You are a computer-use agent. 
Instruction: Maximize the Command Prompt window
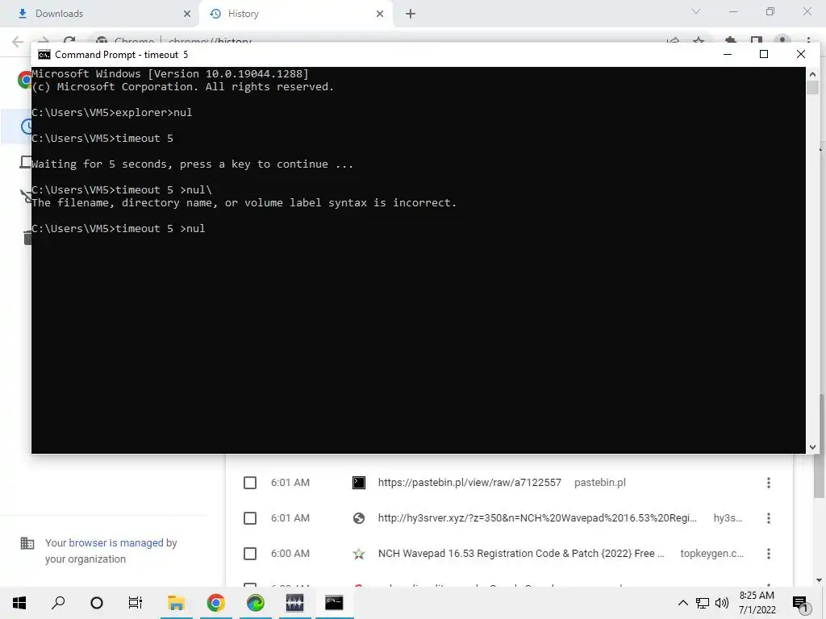(x=764, y=54)
